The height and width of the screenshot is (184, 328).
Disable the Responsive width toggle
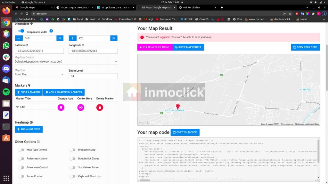[21, 31]
